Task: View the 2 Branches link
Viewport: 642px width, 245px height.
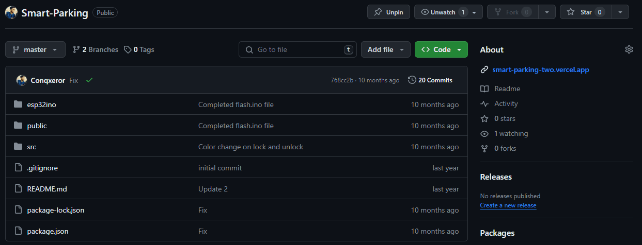Action: tap(95, 49)
